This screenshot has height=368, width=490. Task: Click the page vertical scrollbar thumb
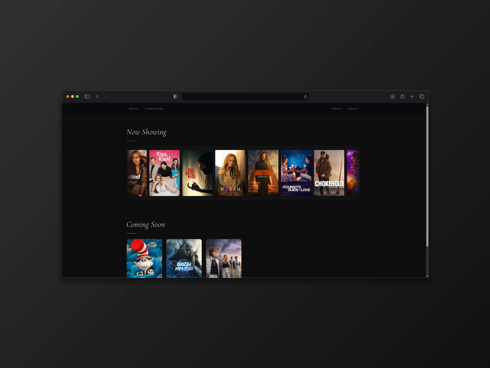tap(427, 176)
